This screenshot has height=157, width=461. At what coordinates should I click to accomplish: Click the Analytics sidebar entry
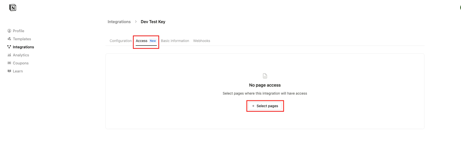coord(21,55)
